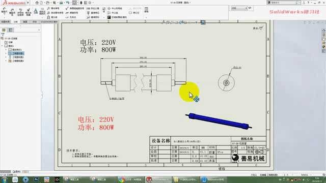Click the Auto Balloon tool
Viewport: 326px width, 183px height.
pyautogui.click(x=55, y=13)
